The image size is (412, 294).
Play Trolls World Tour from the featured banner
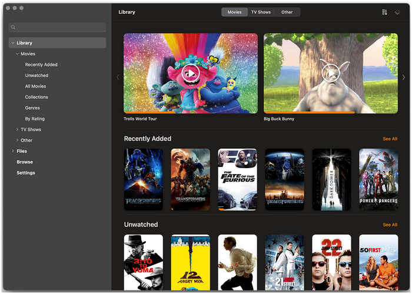pos(190,73)
